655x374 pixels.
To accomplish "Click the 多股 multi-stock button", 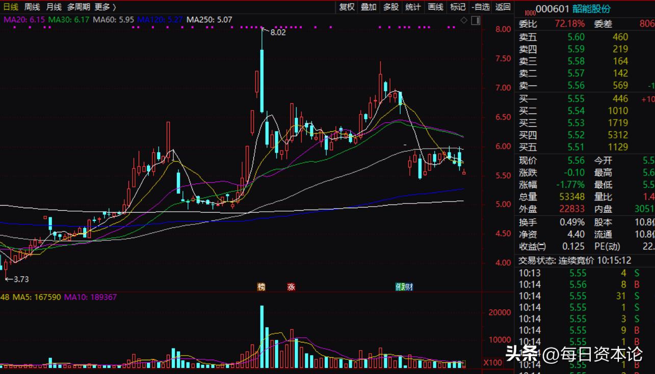I will point(391,7).
